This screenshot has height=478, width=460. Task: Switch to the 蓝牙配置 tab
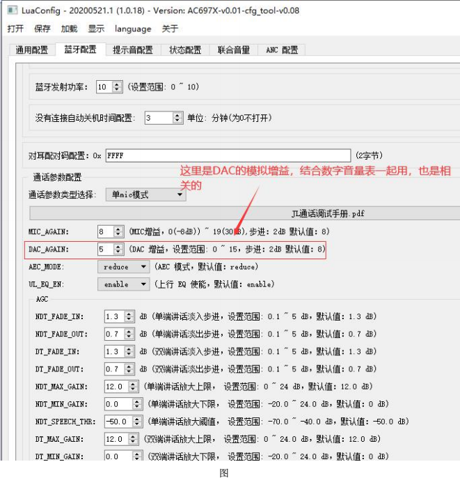tap(80, 49)
